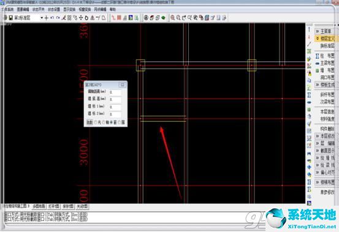The width and height of the screenshot is (339, 232).
Task: Open the standard floor dropdown arrow
Action: point(42,18)
